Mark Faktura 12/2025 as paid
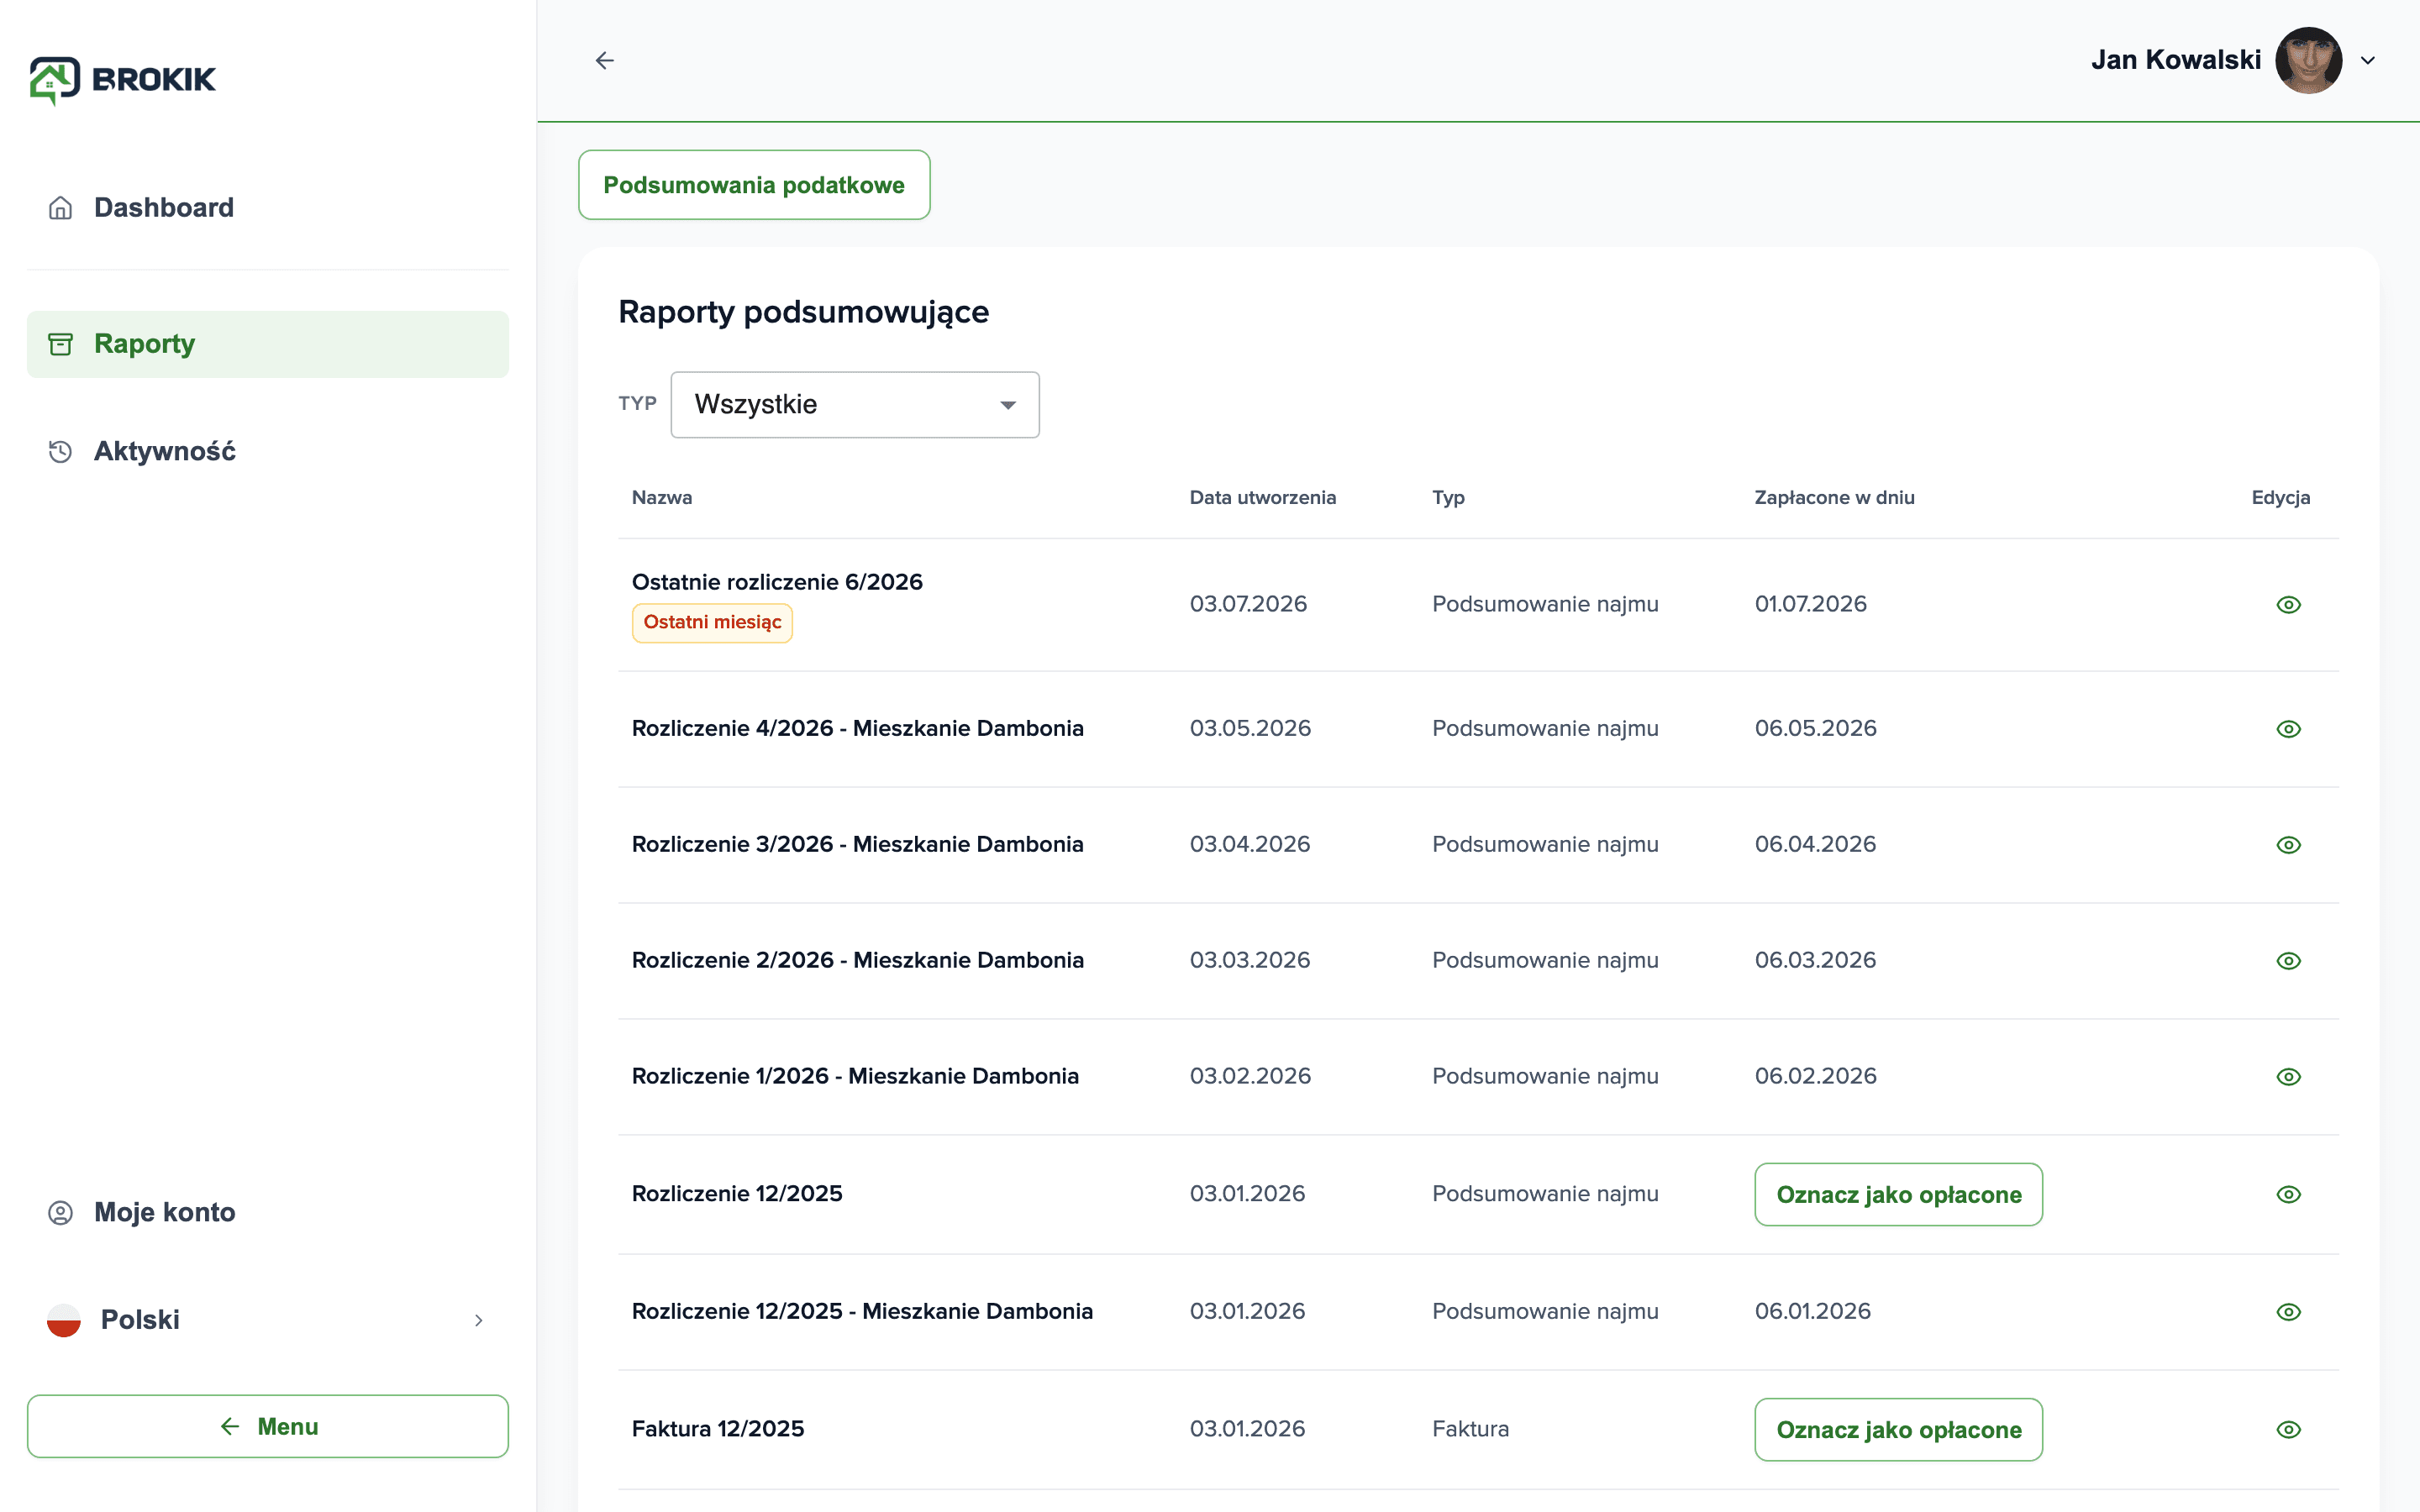This screenshot has width=2420, height=1512. (1898, 1430)
